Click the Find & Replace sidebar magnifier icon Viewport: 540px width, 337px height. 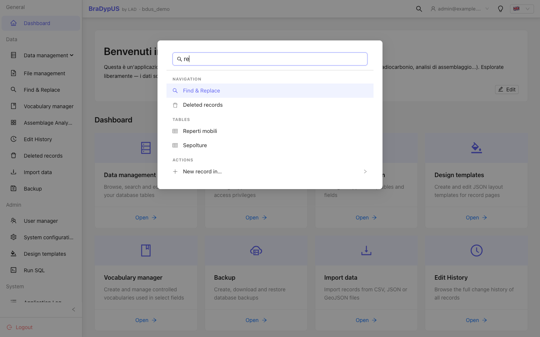pyautogui.click(x=13, y=90)
